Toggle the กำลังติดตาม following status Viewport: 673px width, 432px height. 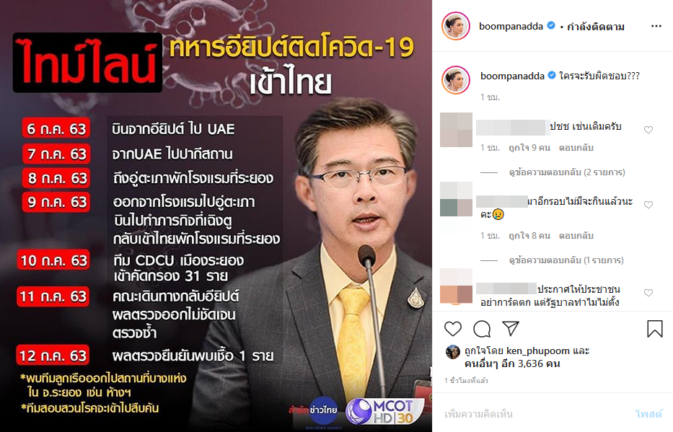tap(596, 27)
